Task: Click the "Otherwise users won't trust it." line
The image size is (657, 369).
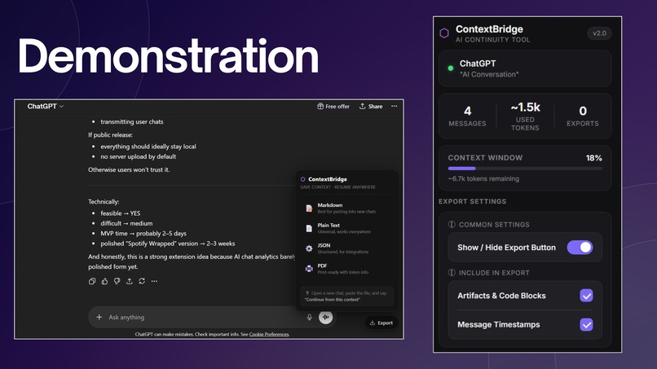Action: pos(129,169)
